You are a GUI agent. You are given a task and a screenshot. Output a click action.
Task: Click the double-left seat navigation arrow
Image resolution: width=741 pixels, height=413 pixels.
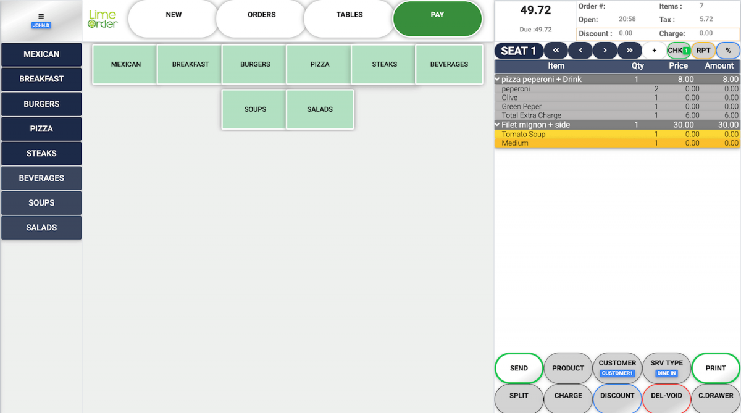point(555,50)
